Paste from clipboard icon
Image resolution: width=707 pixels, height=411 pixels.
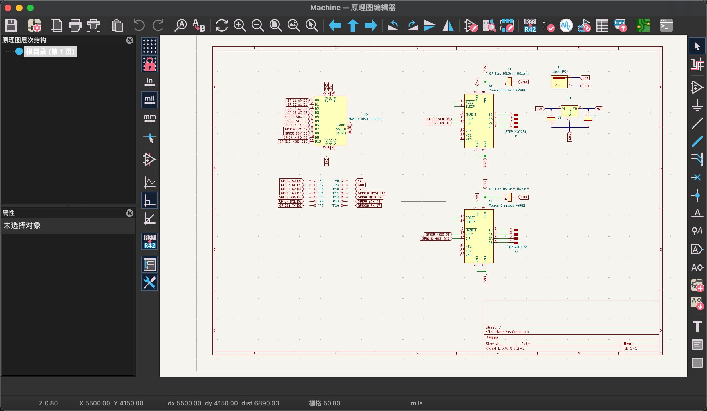click(117, 26)
